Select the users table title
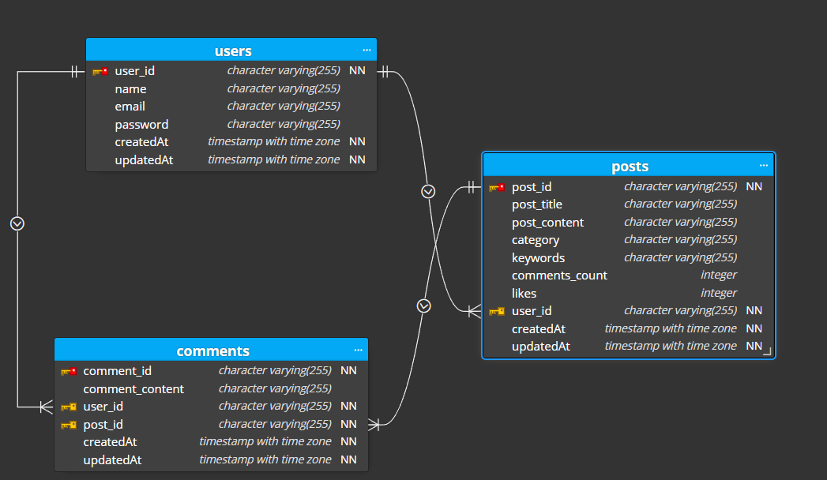 coord(231,50)
